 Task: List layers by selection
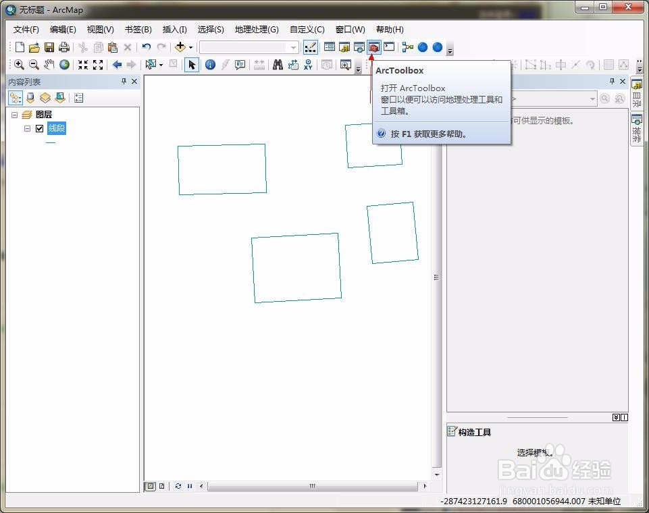60,98
